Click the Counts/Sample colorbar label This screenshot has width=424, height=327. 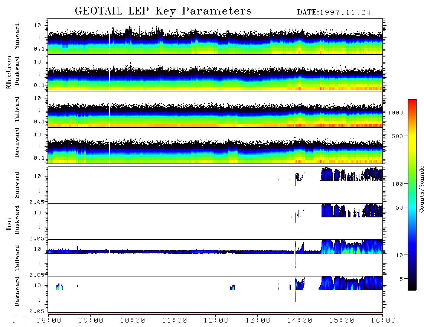point(421,189)
